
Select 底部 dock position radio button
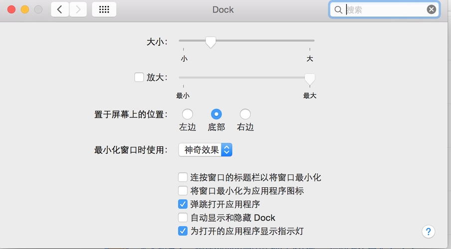tap(217, 114)
